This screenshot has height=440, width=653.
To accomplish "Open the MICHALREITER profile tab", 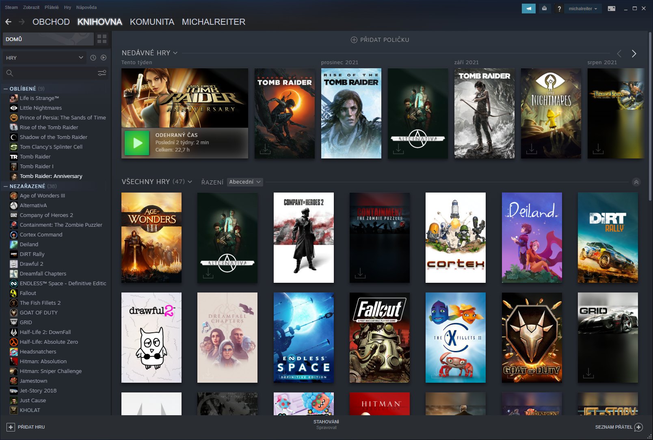I will (x=214, y=22).
